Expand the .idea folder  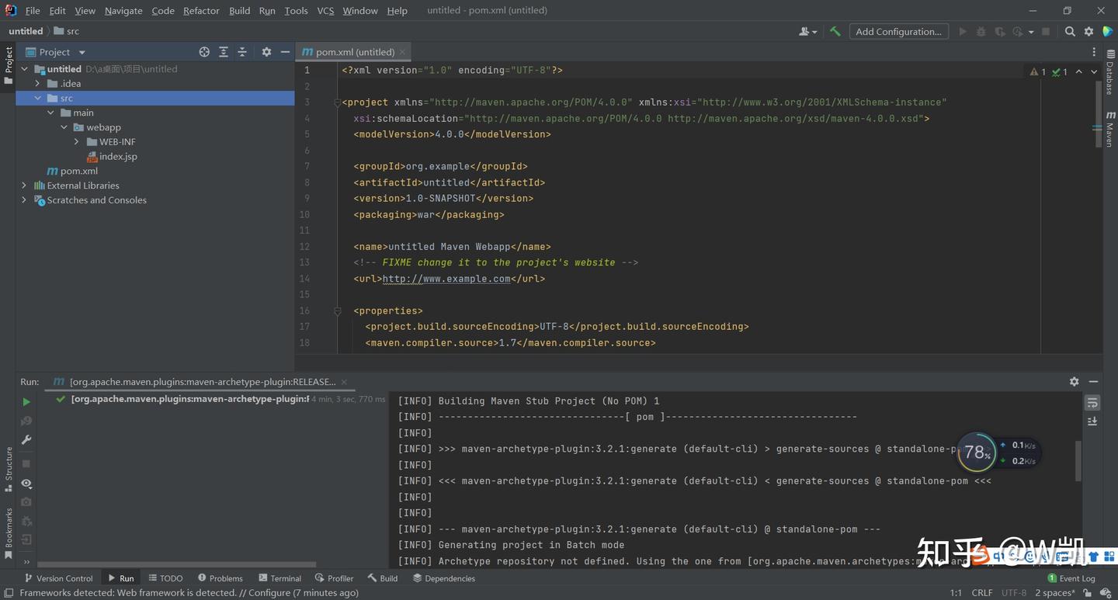tap(38, 84)
